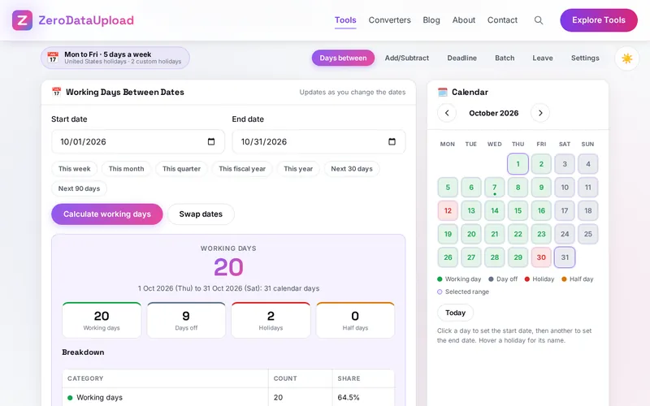Screen dimensions: 650x406
Task: Click the 9 Days off stat card
Action: point(186,320)
